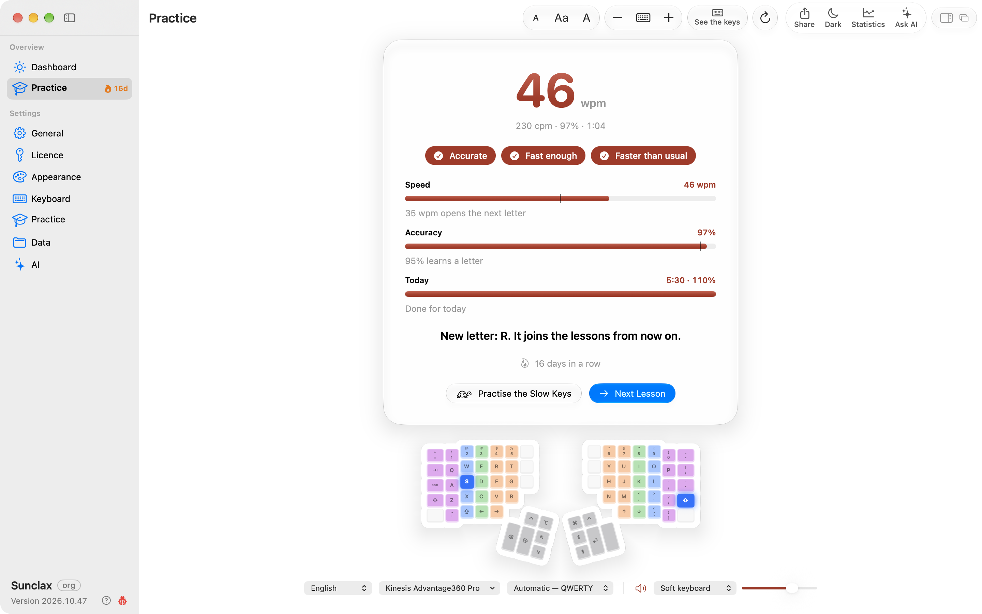
Task: Open Kinesis Advantage360 Pro keyboard dropdown
Action: tap(440, 588)
